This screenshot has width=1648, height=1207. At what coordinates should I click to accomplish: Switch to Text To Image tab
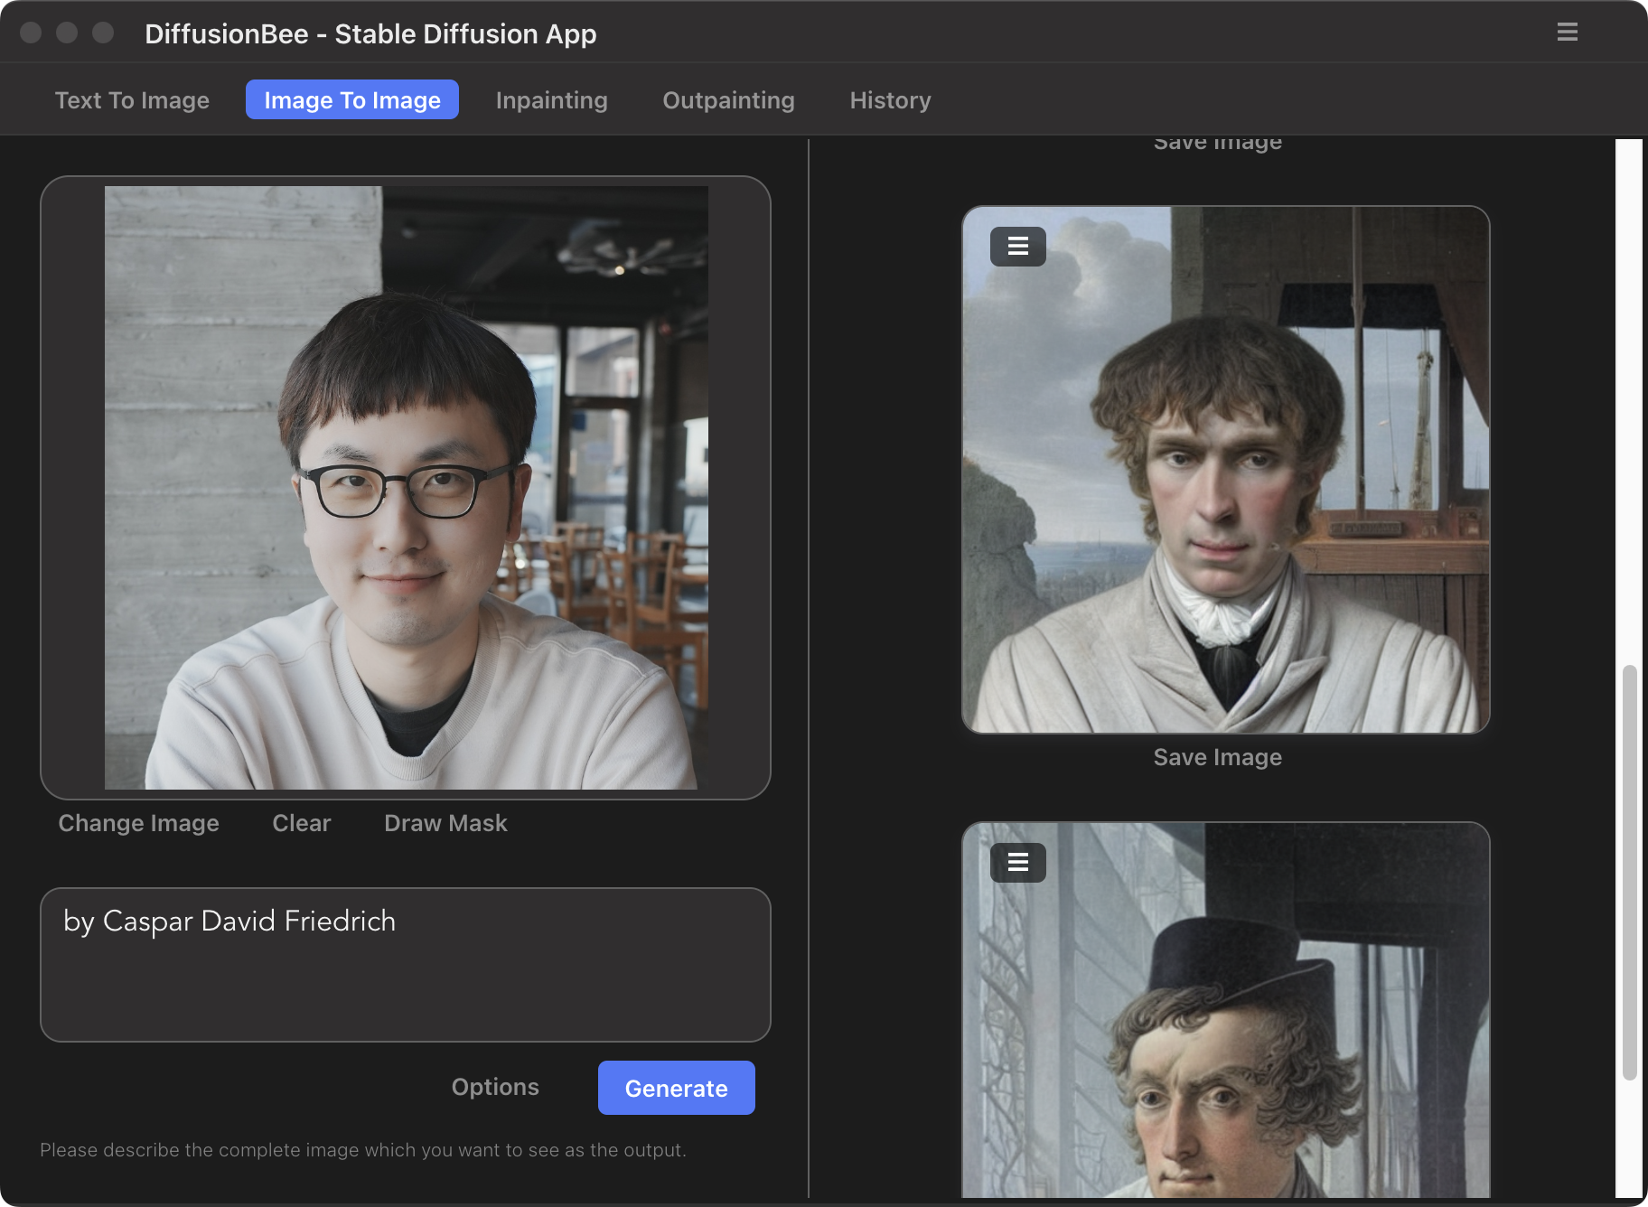tap(132, 99)
